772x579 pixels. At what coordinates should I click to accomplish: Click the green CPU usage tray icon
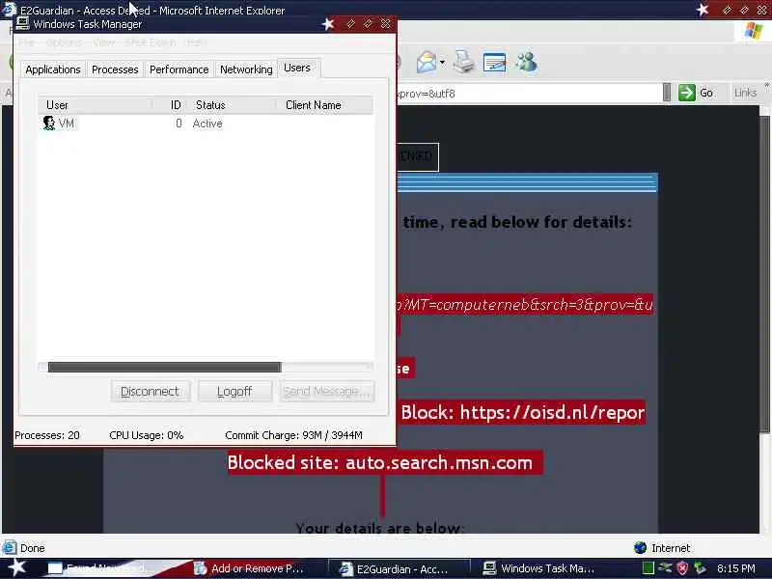point(648,568)
